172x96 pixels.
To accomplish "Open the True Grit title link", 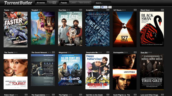I will (x=144, y=53).
